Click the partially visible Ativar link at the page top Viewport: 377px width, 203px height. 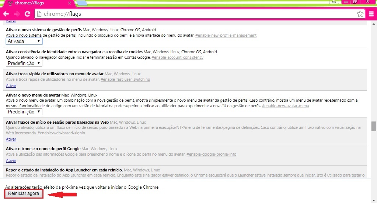tap(11, 21)
